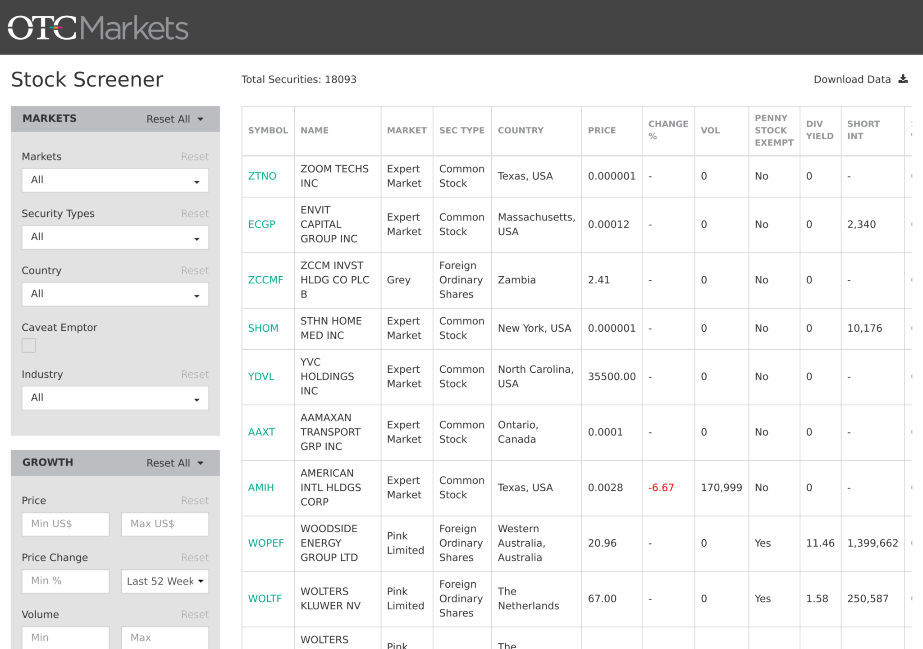
Task: Open the Industry dropdown
Action: [x=115, y=398]
